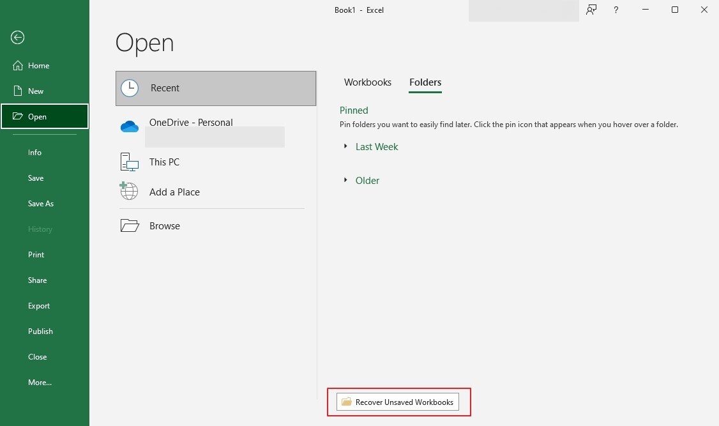The image size is (719, 426).
Task: Select the Folders tab
Action: pyautogui.click(x=425, y=82)
